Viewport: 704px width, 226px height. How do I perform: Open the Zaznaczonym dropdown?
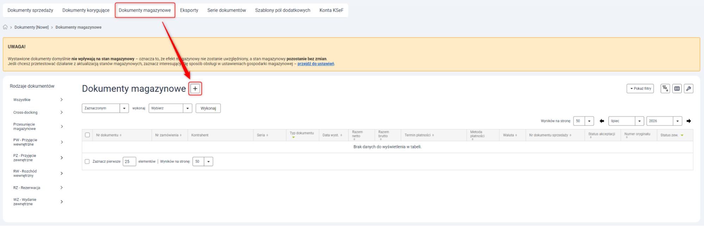tap(105, 108)
